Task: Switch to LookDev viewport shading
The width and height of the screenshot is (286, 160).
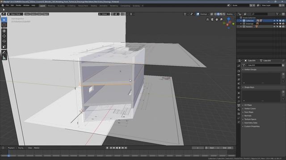Action: click(x=221, y=14)
